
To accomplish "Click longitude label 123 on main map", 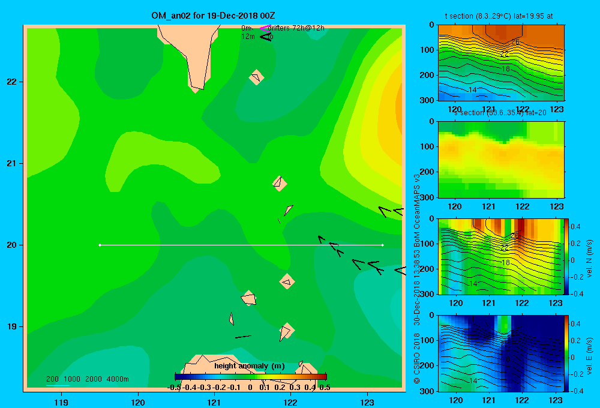I will pyautogui.click(x=367, y=403).
